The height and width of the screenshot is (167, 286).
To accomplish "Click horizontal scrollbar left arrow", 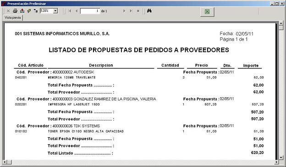I will pos(5,162).
